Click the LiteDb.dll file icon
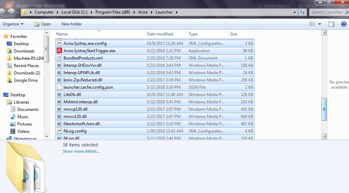 tap(59, 95)
